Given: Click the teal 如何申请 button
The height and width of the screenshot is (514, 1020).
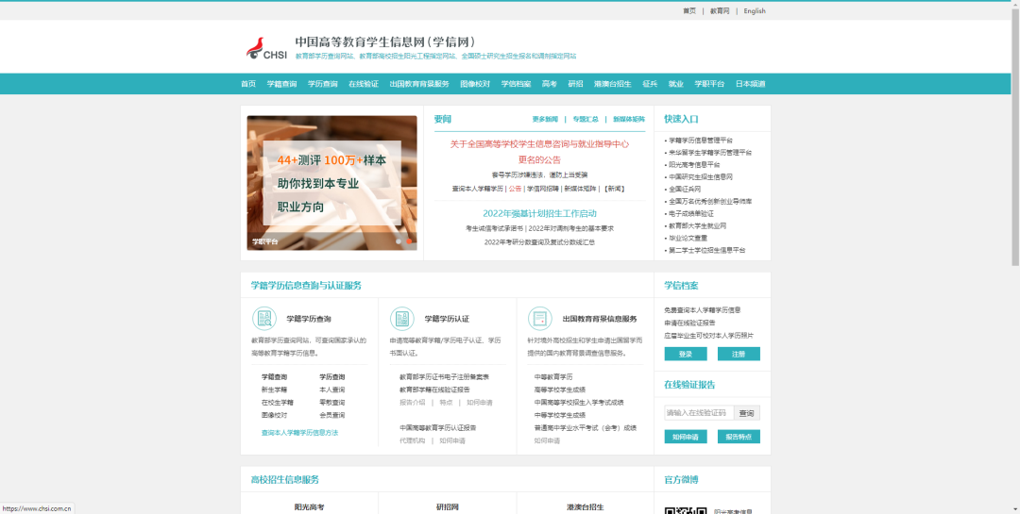Looking at the screenshot, I should tap(685, 437).
